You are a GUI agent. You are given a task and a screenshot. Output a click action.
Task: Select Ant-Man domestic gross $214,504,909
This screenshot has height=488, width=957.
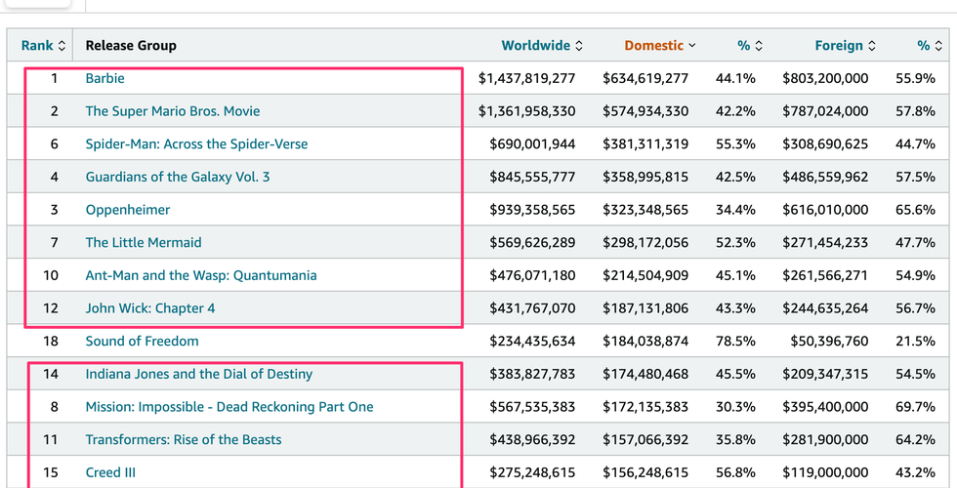point(645,275)
